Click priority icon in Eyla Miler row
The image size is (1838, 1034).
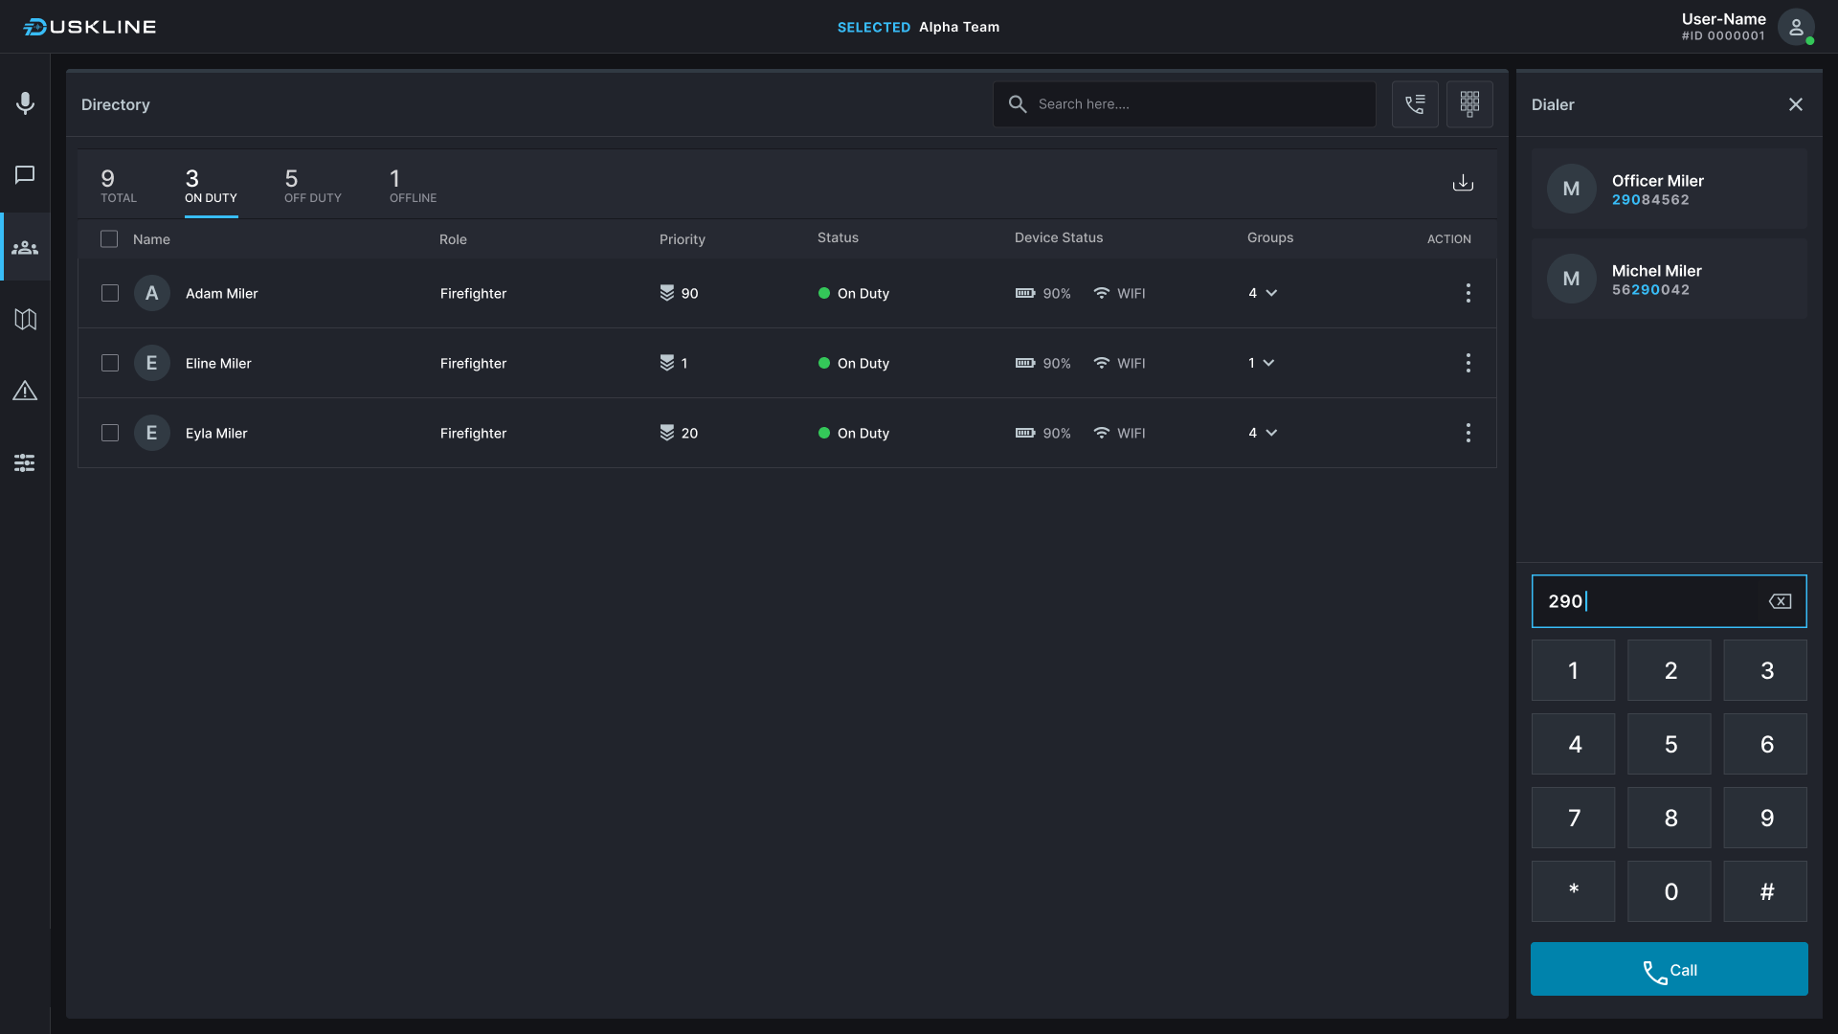point(666,433)
